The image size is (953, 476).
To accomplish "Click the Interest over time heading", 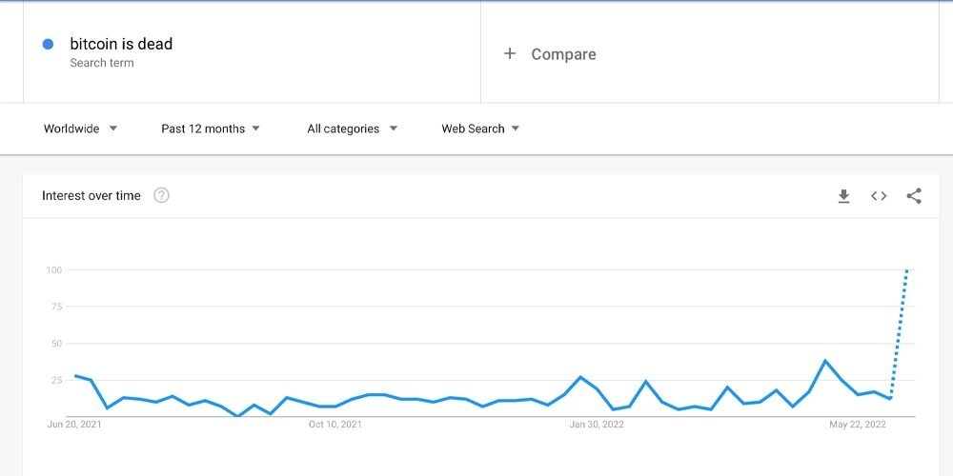I will click(91, 195).
